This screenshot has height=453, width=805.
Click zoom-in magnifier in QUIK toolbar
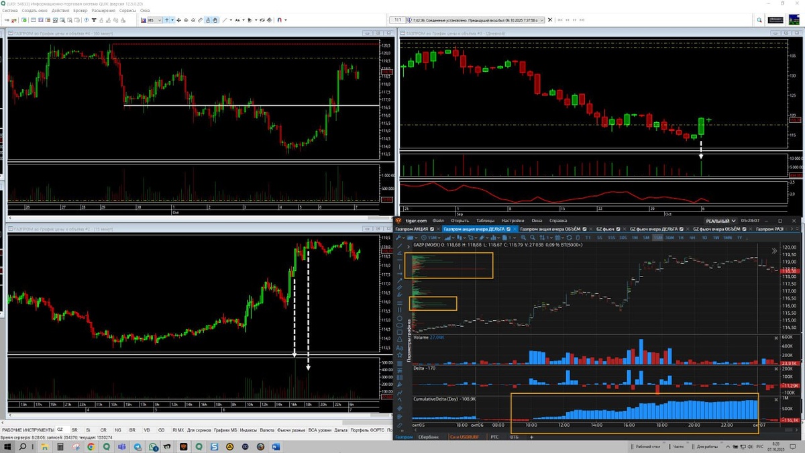[186, 20]
